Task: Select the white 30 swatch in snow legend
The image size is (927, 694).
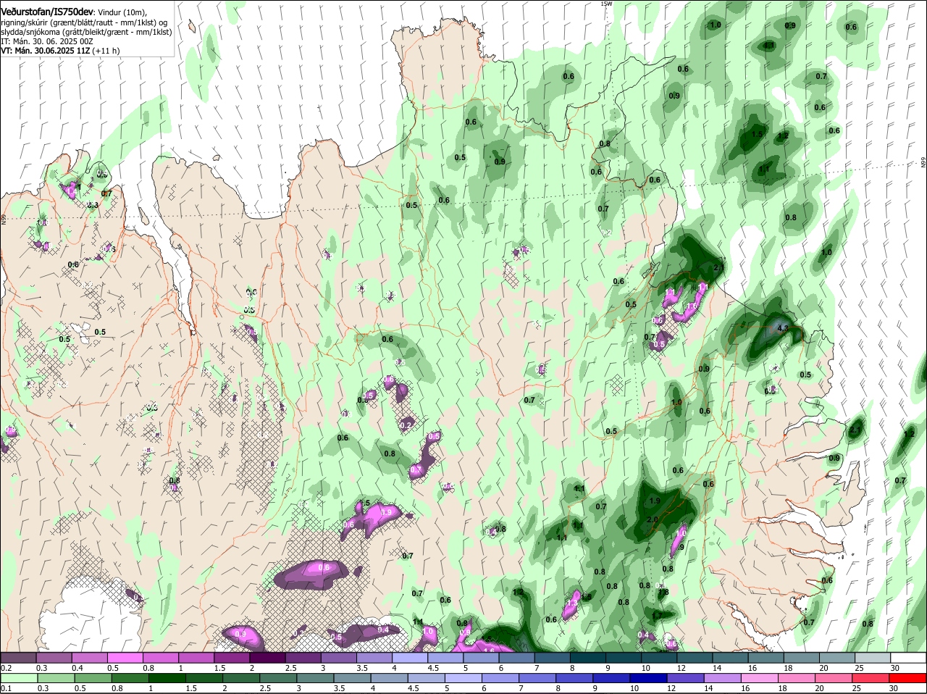Action: pos(908,657)
